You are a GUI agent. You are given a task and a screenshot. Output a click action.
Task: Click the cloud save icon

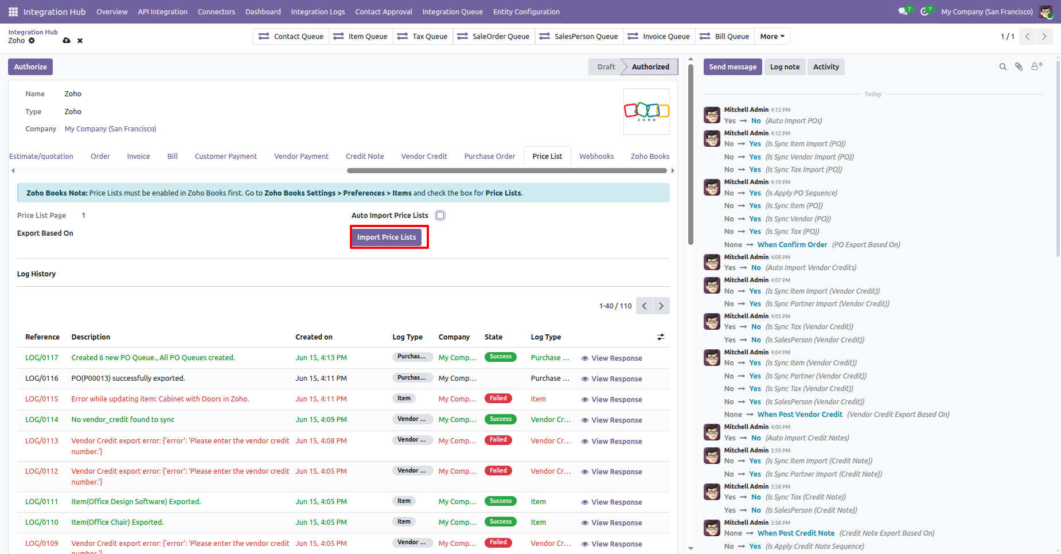[67, 41]
